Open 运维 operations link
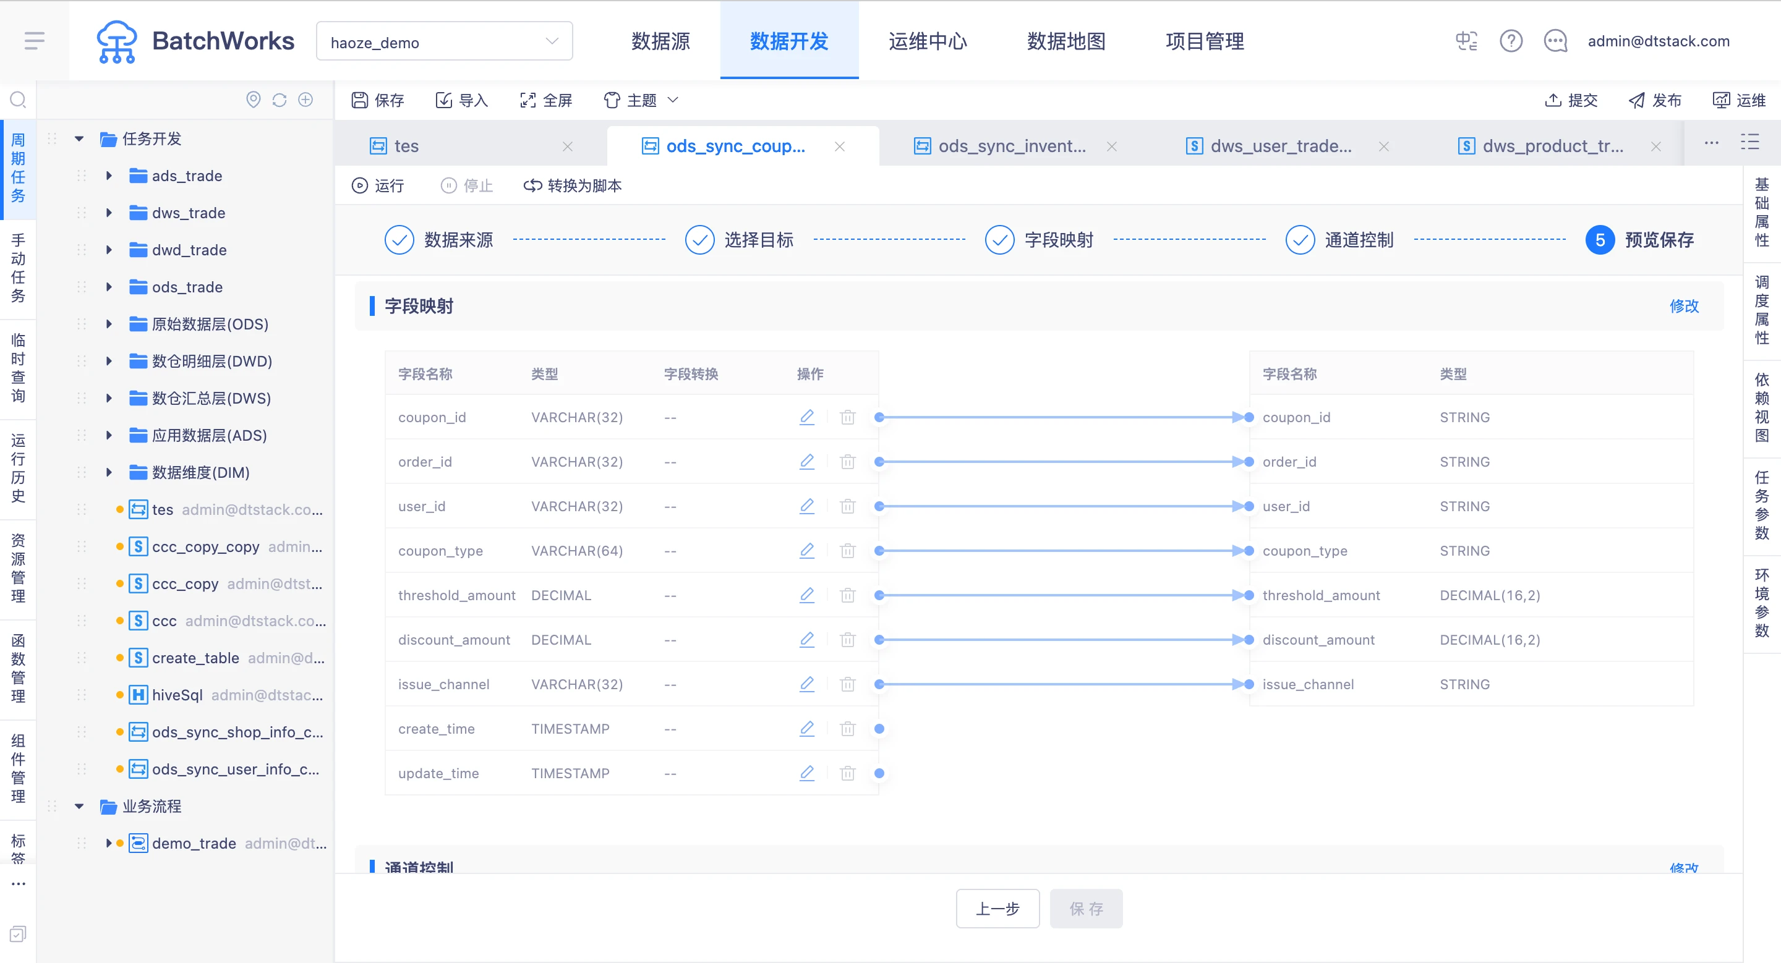 pyautogui.click(x=1740, y=100)
